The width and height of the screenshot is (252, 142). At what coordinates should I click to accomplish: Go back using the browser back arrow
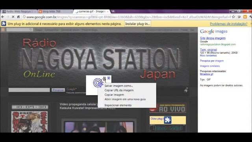[3, 17]
